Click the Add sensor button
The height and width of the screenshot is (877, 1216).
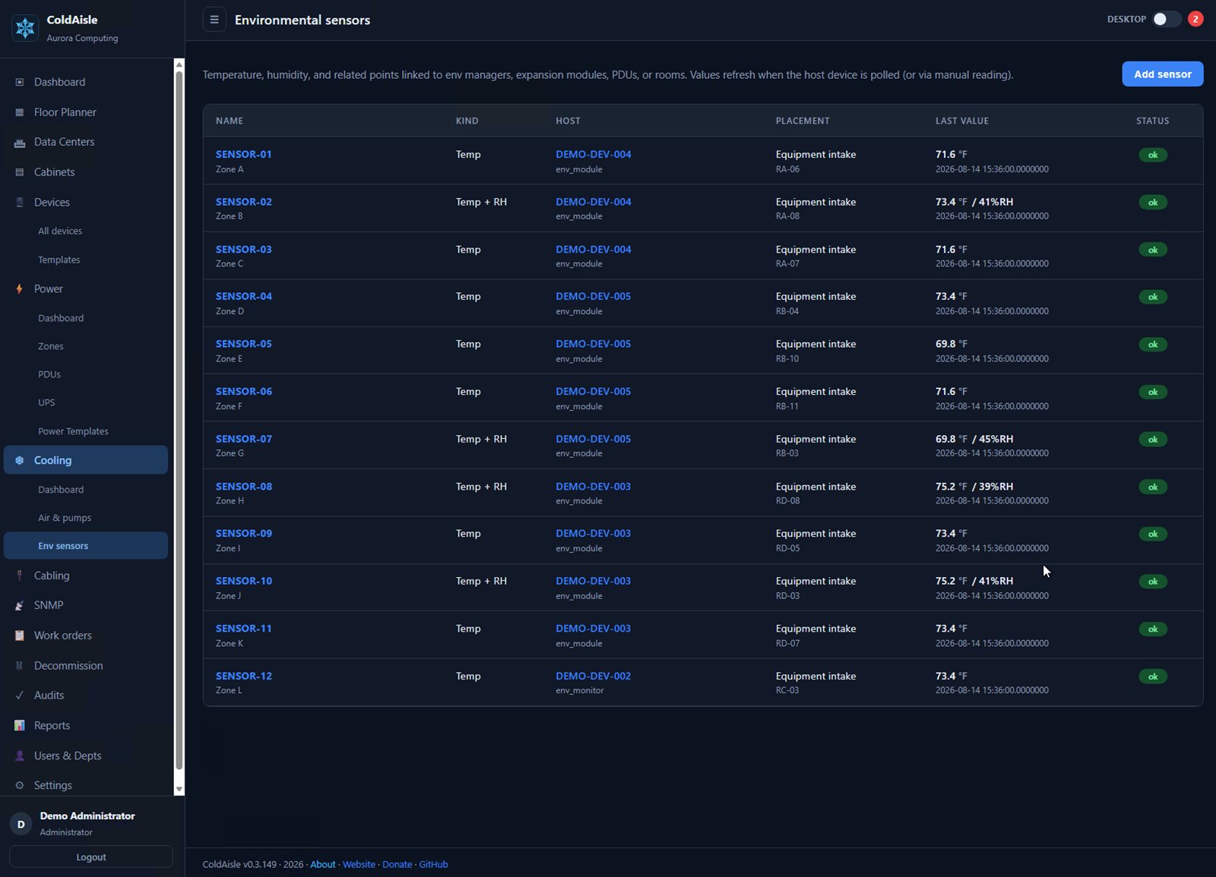[x=1163, y=74]
